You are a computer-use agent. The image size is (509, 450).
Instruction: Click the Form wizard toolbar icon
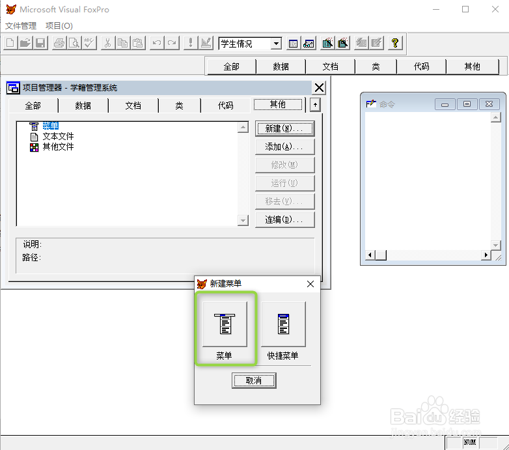point(327,43)
